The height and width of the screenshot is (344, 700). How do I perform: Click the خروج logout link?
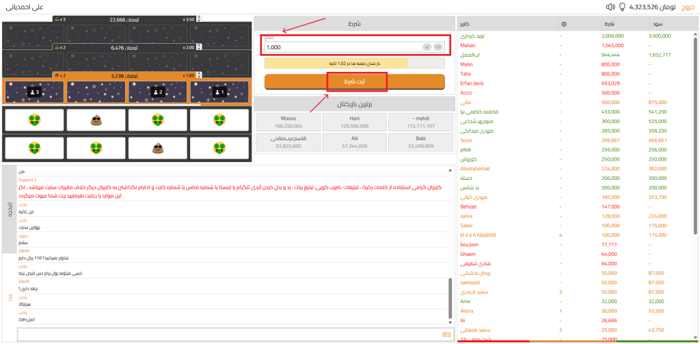(689, 7)
